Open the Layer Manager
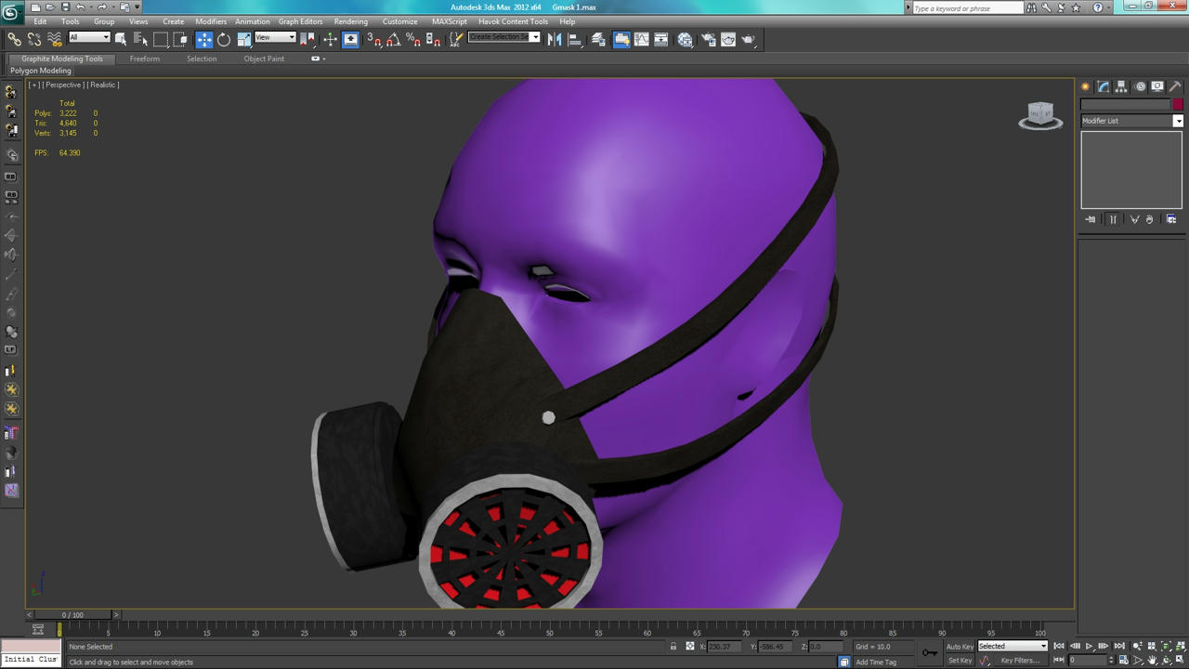 [598, 39]
